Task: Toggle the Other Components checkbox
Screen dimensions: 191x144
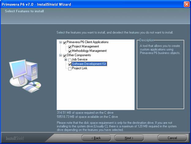Action: (65, 56)
